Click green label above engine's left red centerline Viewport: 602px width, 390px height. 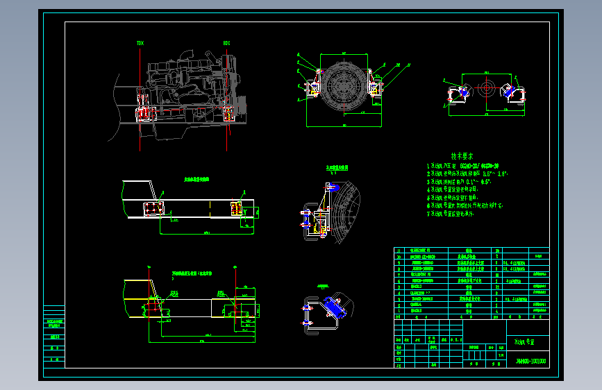[140, 44]
